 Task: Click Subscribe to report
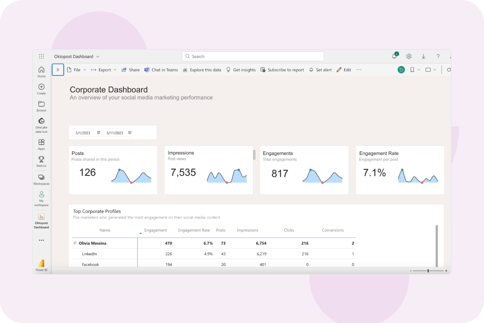tap(282, 70)
